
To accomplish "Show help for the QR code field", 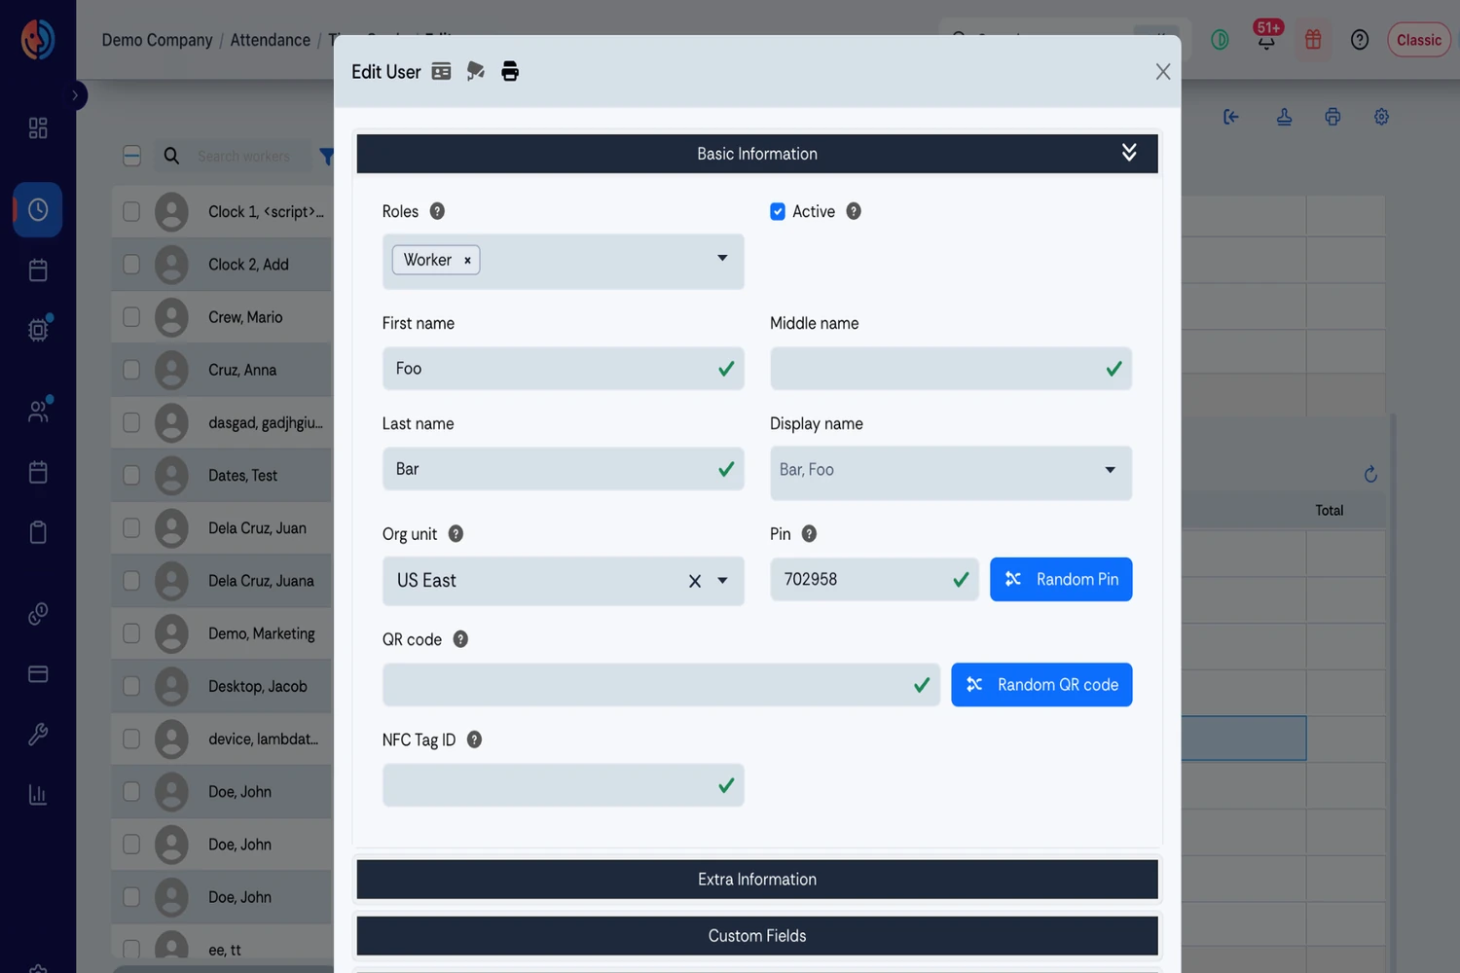I will 460,639.
